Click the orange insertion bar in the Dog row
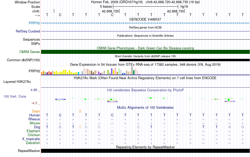This screenshot has width=250, height=157. coord(80,127)
